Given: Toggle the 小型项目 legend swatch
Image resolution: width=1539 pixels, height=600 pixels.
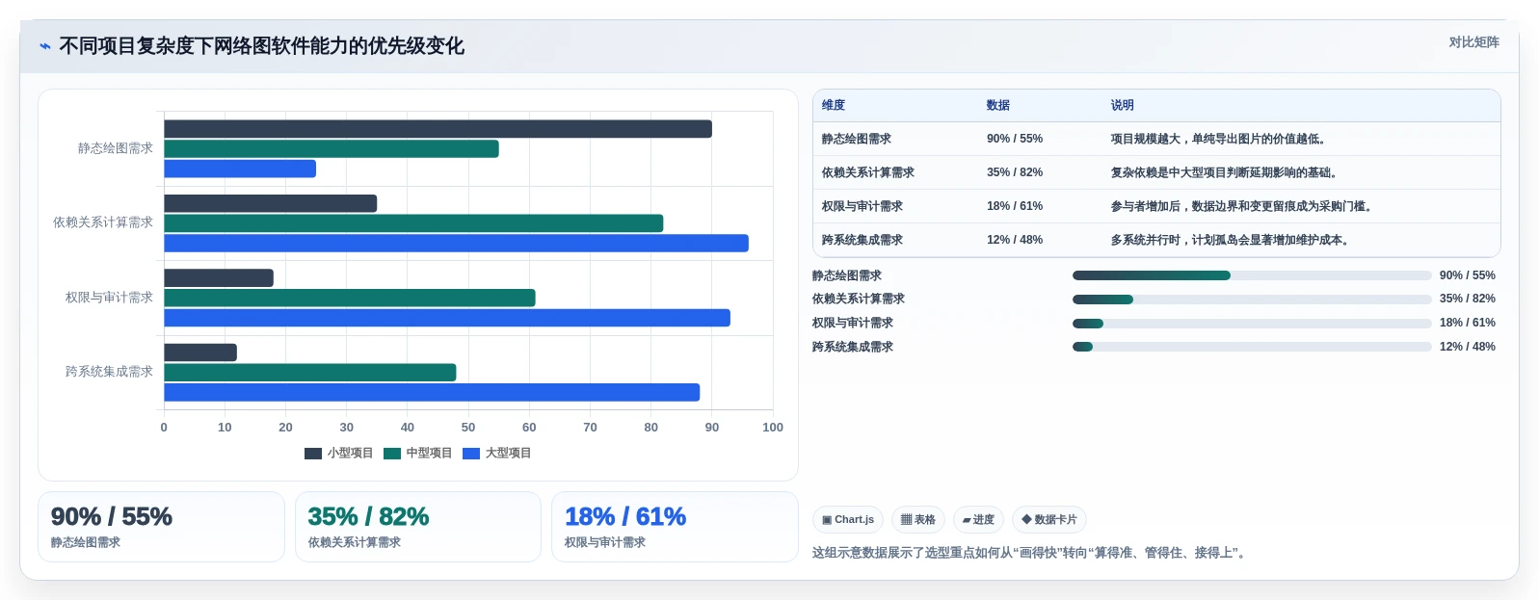Looking at the screenshot, I should click(x=313, y=454).
